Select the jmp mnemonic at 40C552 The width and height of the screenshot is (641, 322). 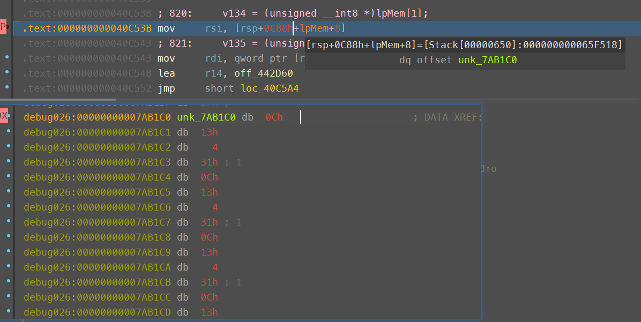[x=166, y=89]
